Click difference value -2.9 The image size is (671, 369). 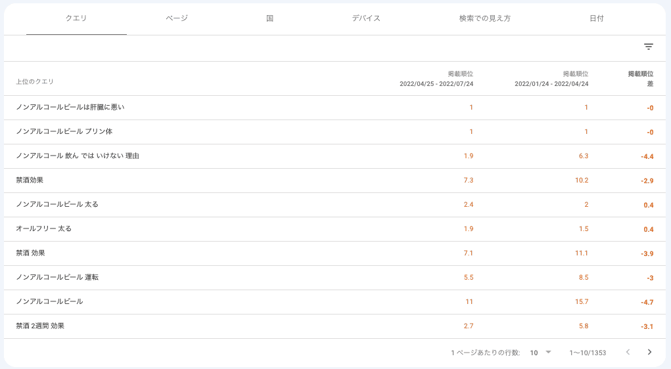point(647,181)
